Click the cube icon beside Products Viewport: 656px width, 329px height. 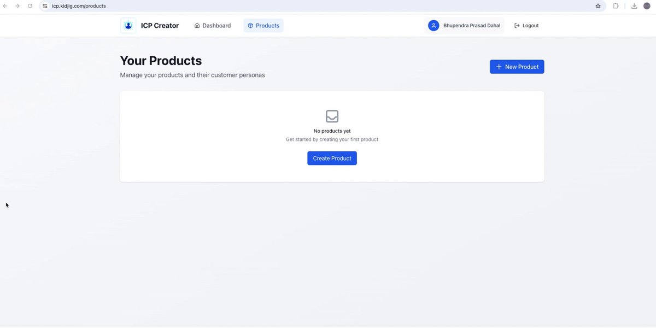pos(250,26)
